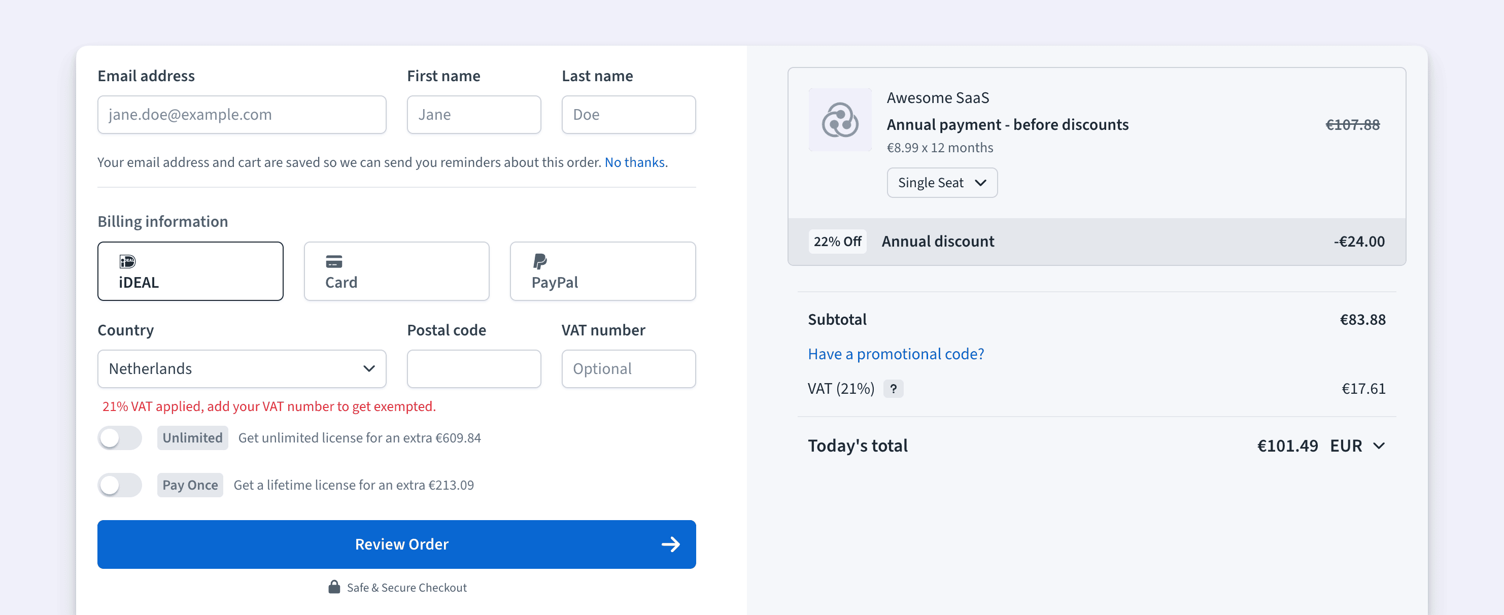The image size is (1504, 615).
Task: Focus the First name input field
Action: pos(473,115)
